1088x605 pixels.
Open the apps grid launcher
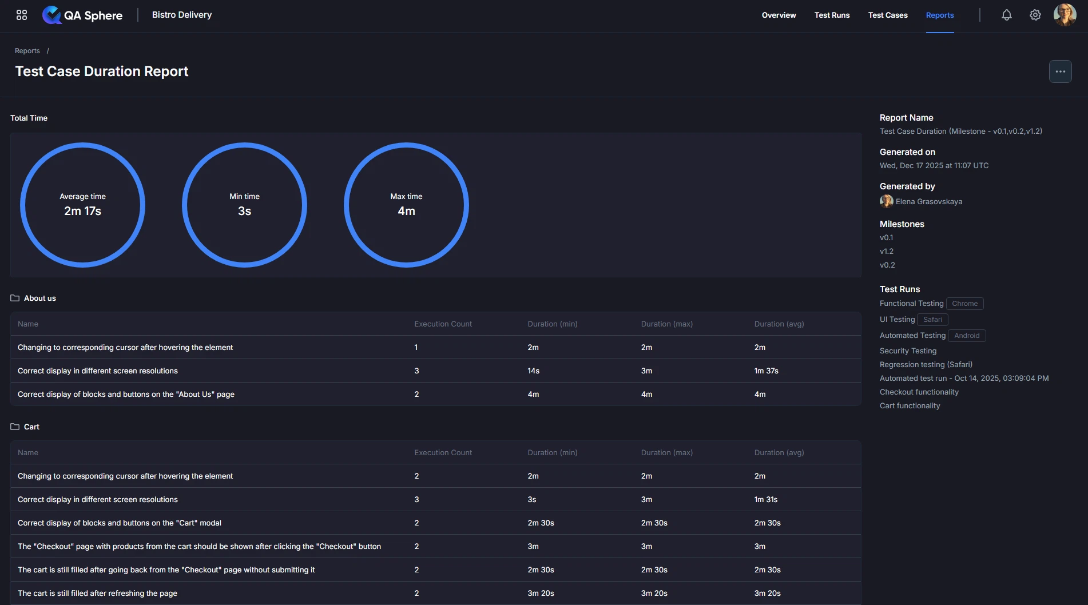tap(21, 15)
